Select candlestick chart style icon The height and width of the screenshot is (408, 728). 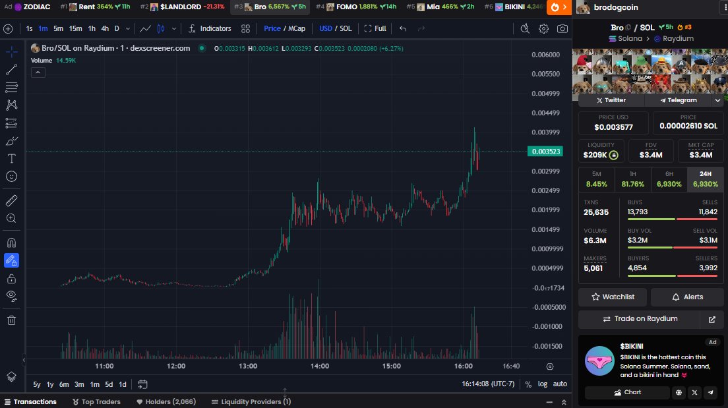(161, 29)
